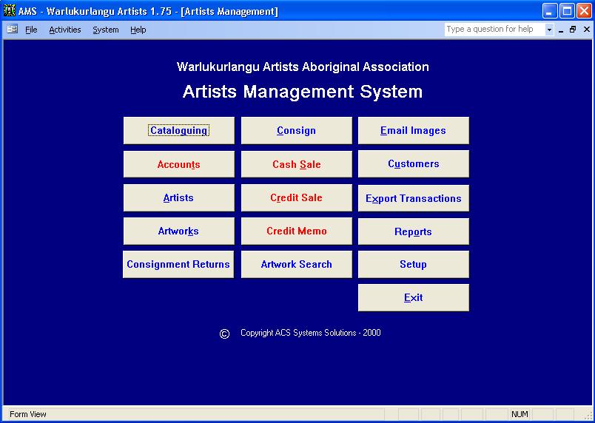Open the Artworks button
The image size is (595, 423).
click(179, 231)
